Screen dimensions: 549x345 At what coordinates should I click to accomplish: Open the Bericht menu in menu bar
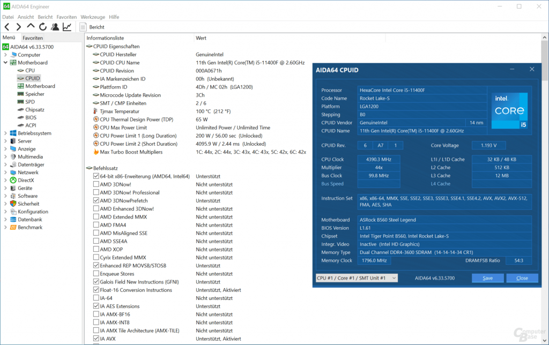(45, 17)
